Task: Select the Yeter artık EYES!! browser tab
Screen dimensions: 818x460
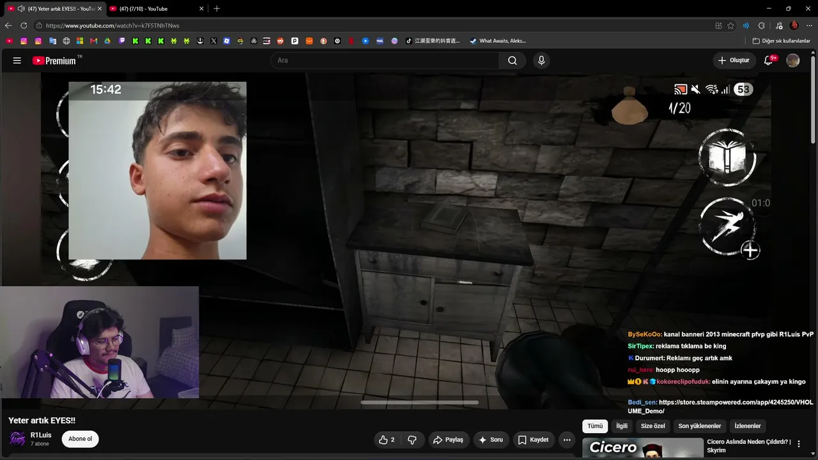Action: (x=54, y=9)
